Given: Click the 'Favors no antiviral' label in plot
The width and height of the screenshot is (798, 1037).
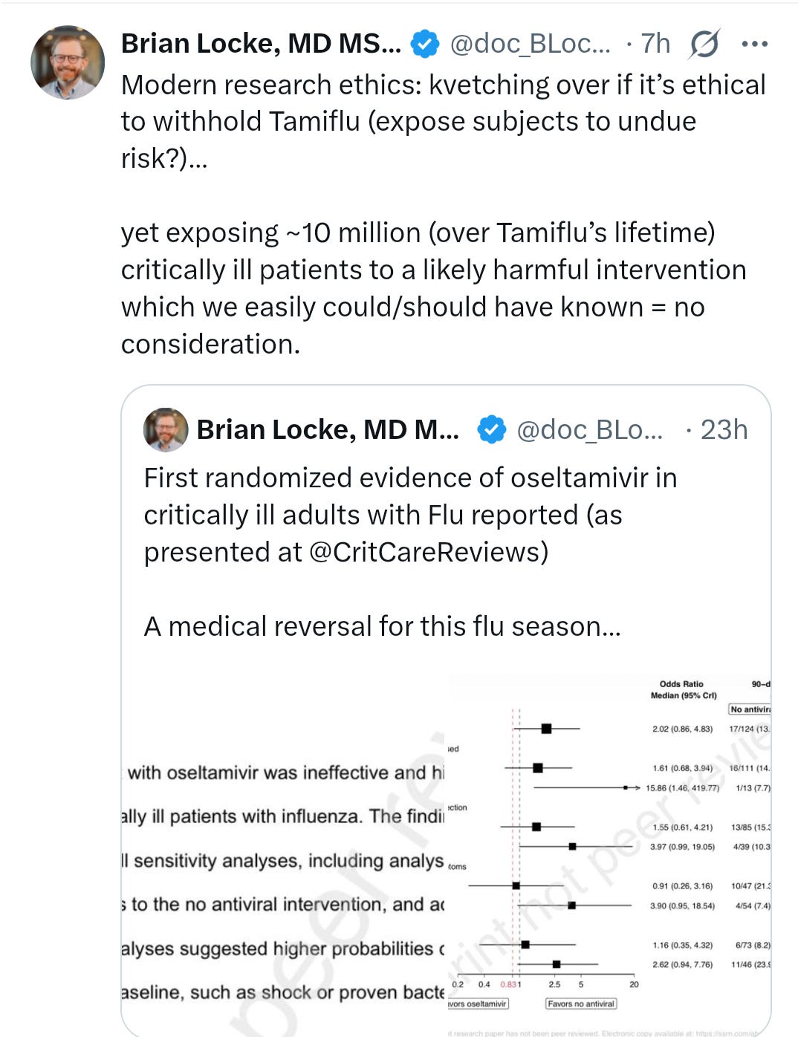Looking at the screenshot, I should click(x=580, y=1004).
